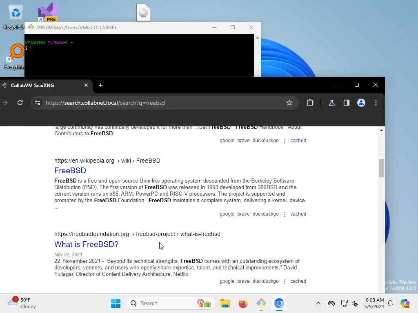The height and width of the screenshot is (313, 418).
Task: Show hidden system tray icons
Action: [x=318, y=303]
